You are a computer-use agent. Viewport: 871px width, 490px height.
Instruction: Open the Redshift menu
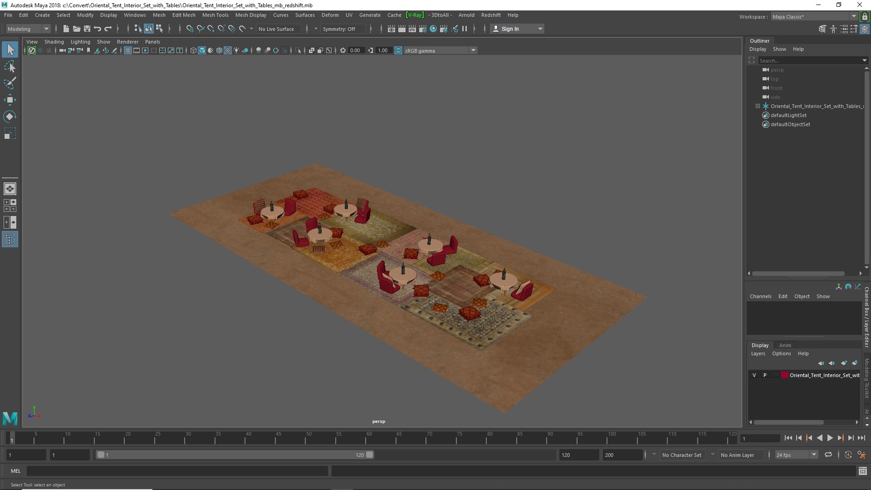tap(491, 15)
